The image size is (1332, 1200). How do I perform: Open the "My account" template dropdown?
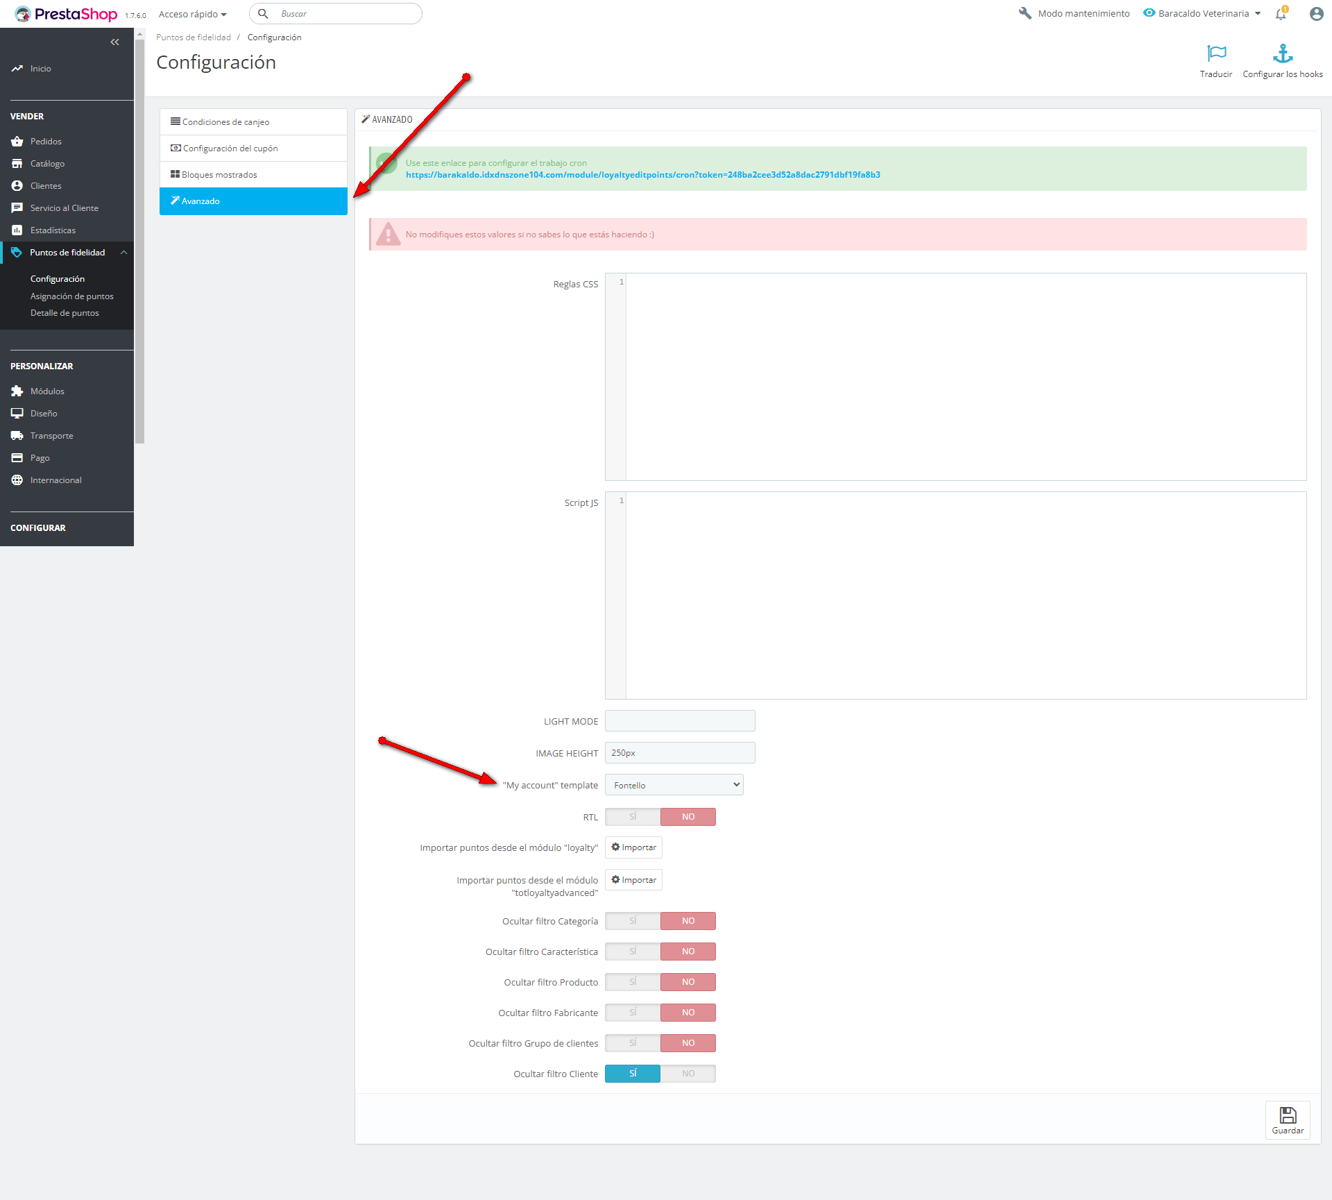(x=674, y=785)
